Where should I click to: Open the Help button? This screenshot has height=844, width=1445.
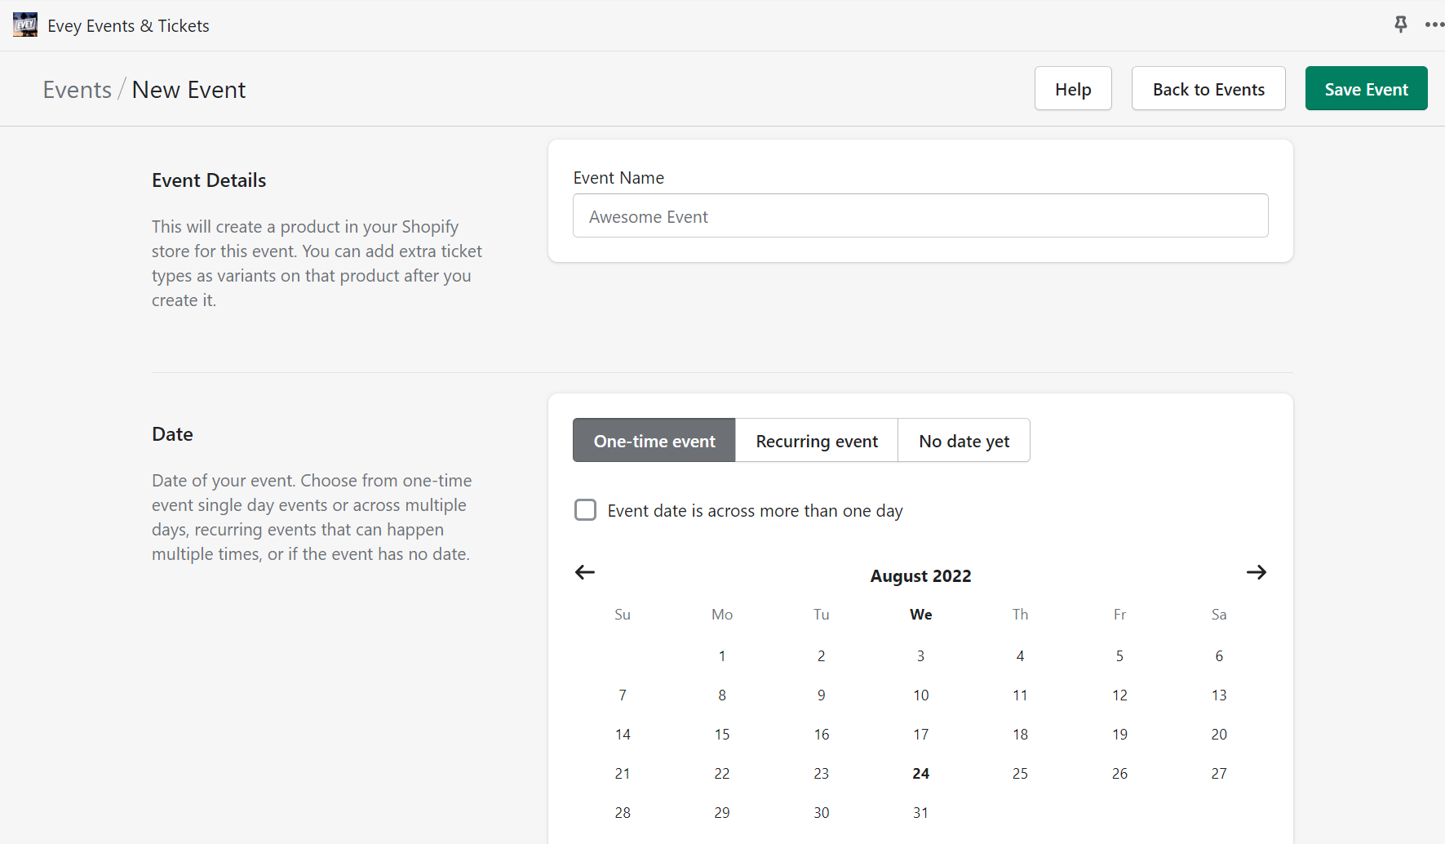tap(1073, 89)
